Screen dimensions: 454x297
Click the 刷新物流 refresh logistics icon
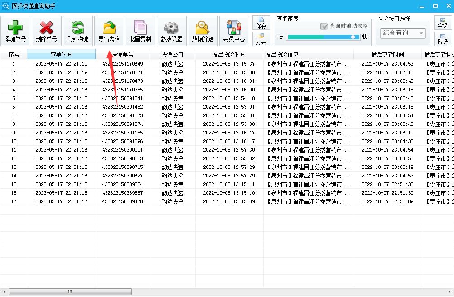pos(77,30)
